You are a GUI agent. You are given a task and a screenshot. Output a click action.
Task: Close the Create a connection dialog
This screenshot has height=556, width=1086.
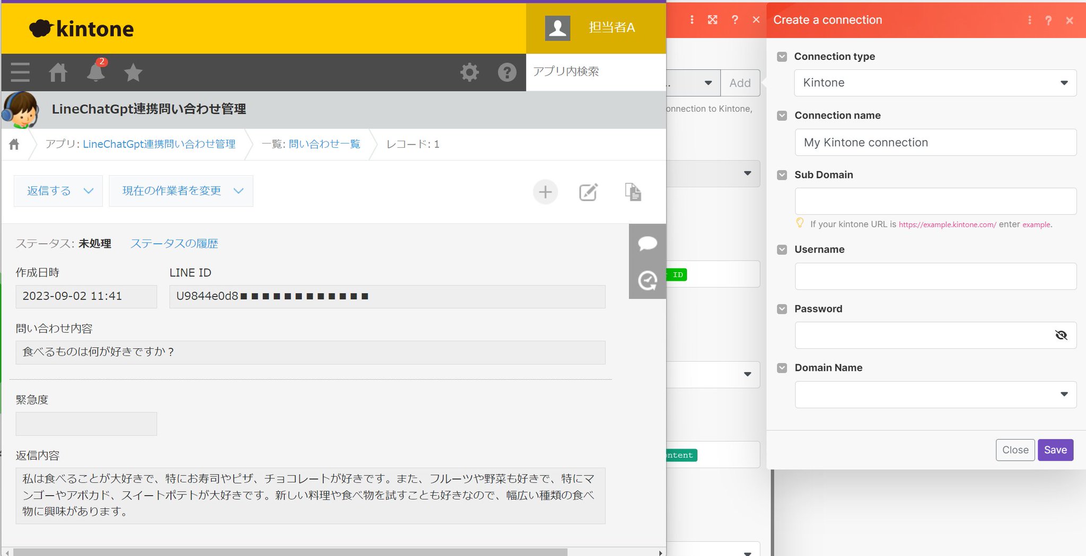tap(1070, 20)
